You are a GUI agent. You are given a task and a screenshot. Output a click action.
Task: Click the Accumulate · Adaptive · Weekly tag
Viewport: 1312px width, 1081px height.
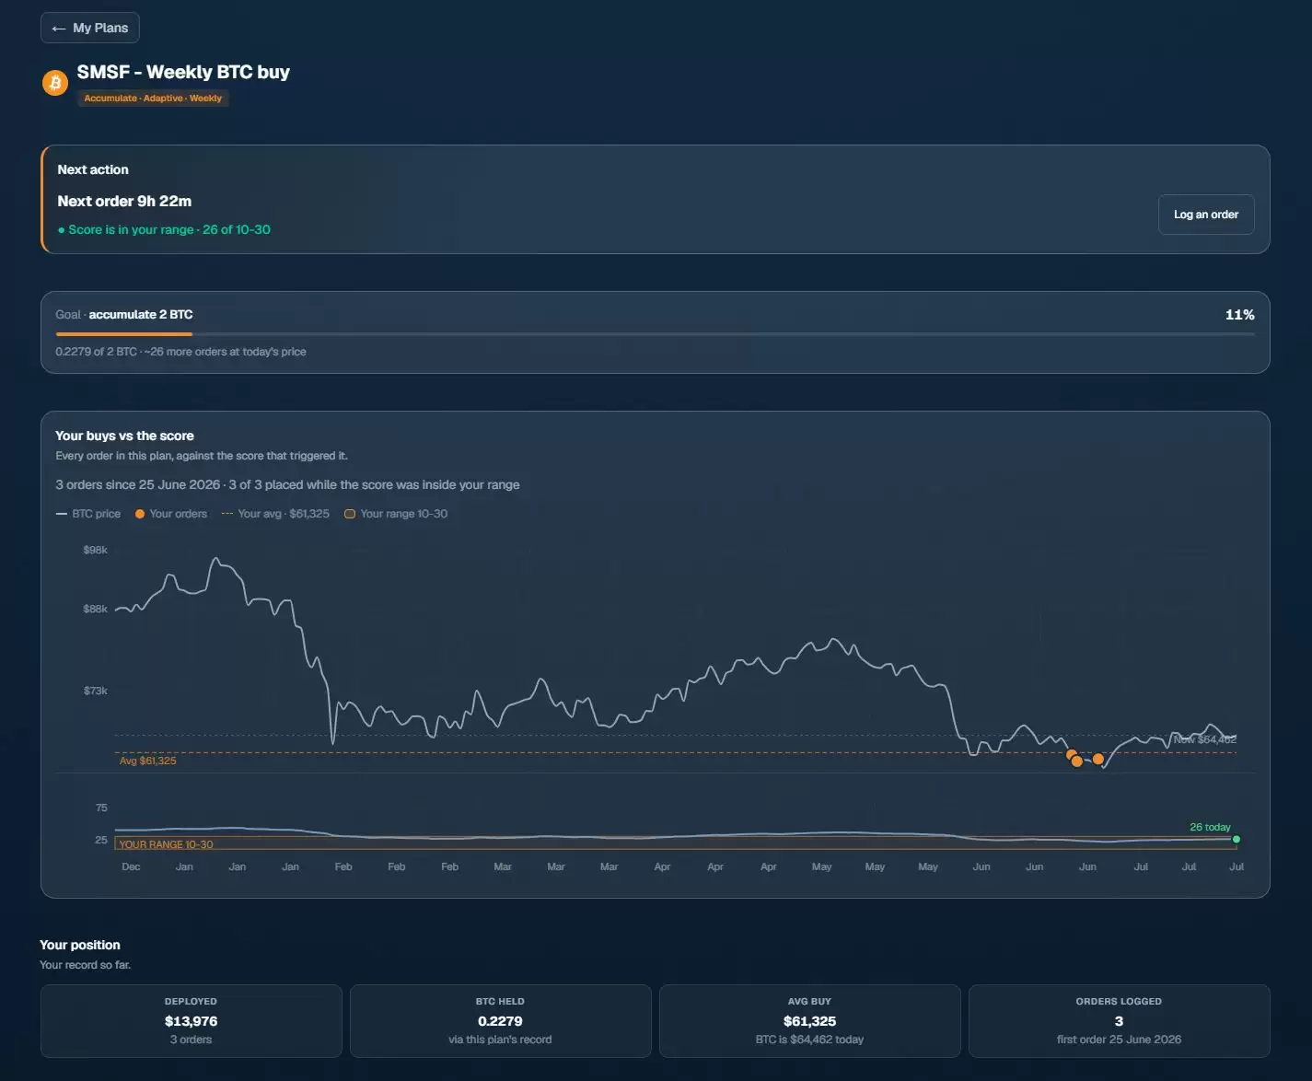point(153,99)
